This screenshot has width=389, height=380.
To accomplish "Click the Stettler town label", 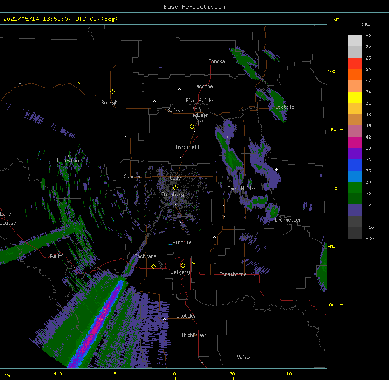I will coord(286,107).
